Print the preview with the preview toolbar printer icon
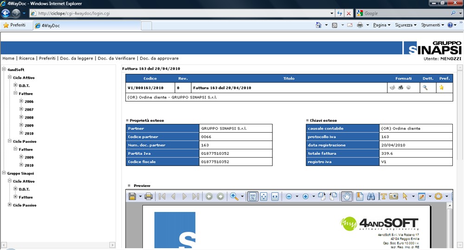The height and width of the screenshot is (250, 464). pos(148,197)
